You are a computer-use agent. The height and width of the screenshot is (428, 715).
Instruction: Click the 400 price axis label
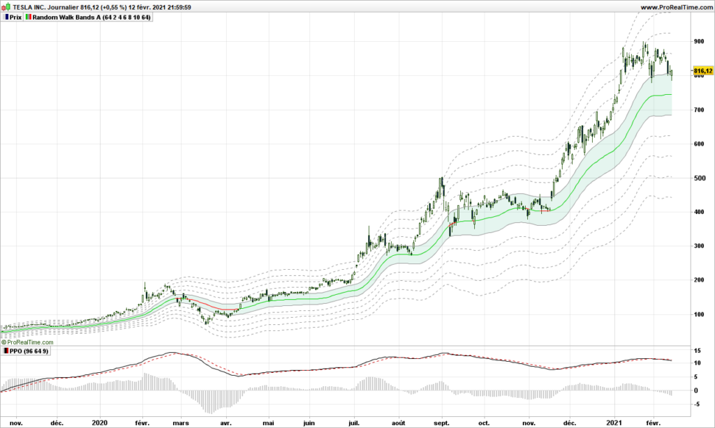pos(698,212)
